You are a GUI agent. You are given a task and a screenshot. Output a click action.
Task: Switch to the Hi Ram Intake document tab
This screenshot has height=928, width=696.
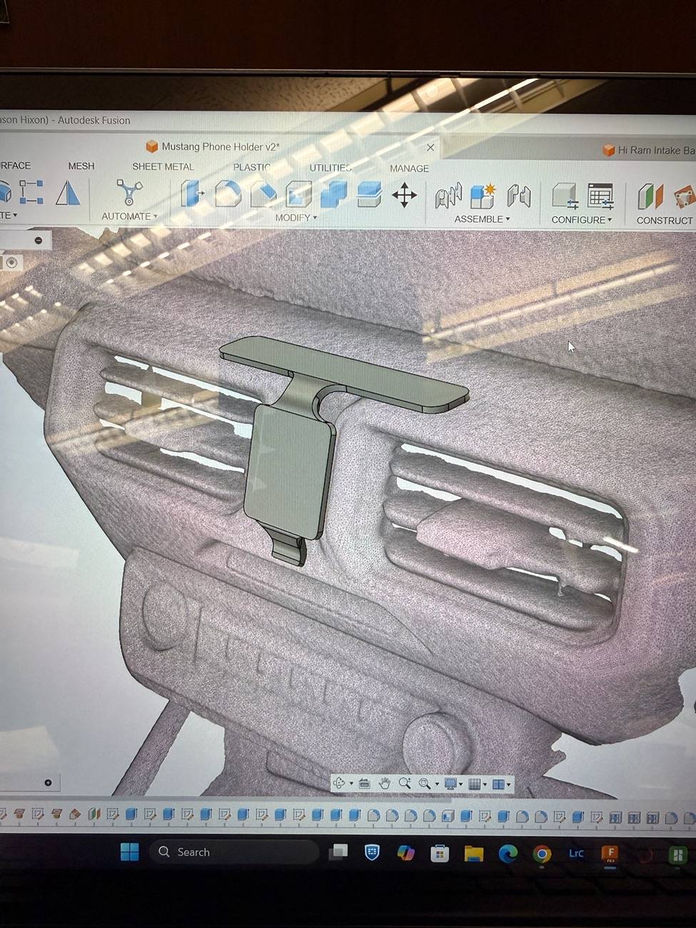648,150
